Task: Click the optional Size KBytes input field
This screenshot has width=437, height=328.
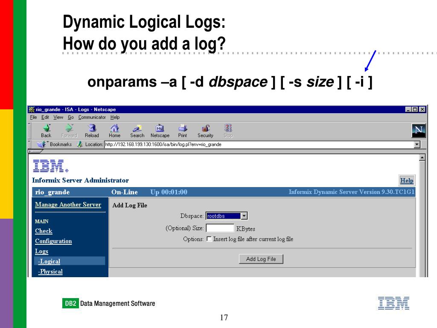Action: (220, 228)
